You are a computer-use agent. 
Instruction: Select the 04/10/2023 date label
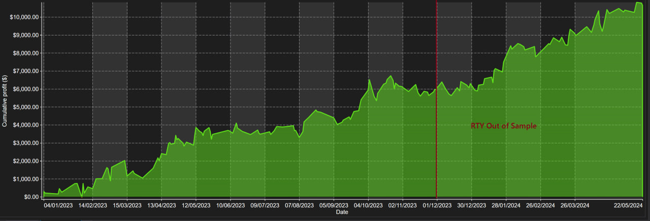[368, 206]
